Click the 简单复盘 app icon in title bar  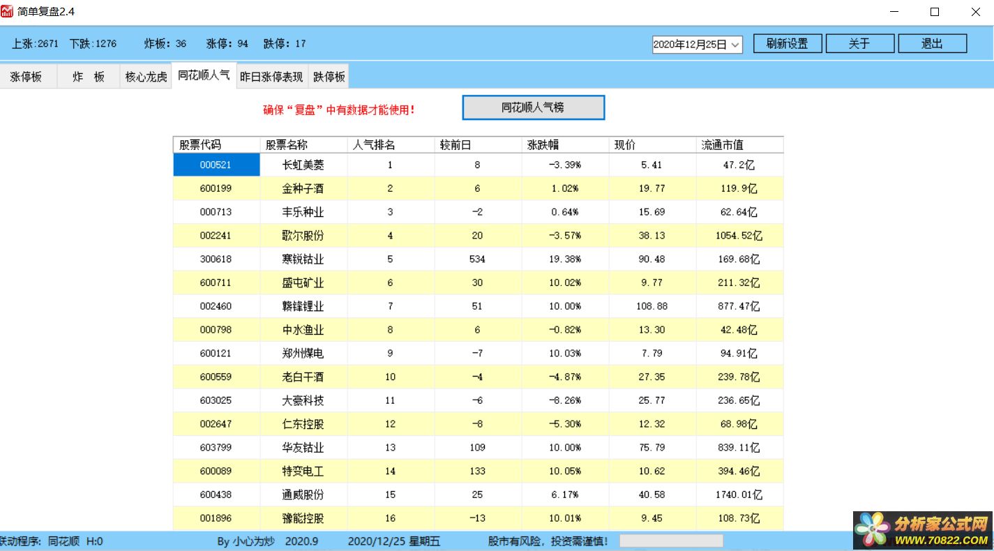pos(8,12)
